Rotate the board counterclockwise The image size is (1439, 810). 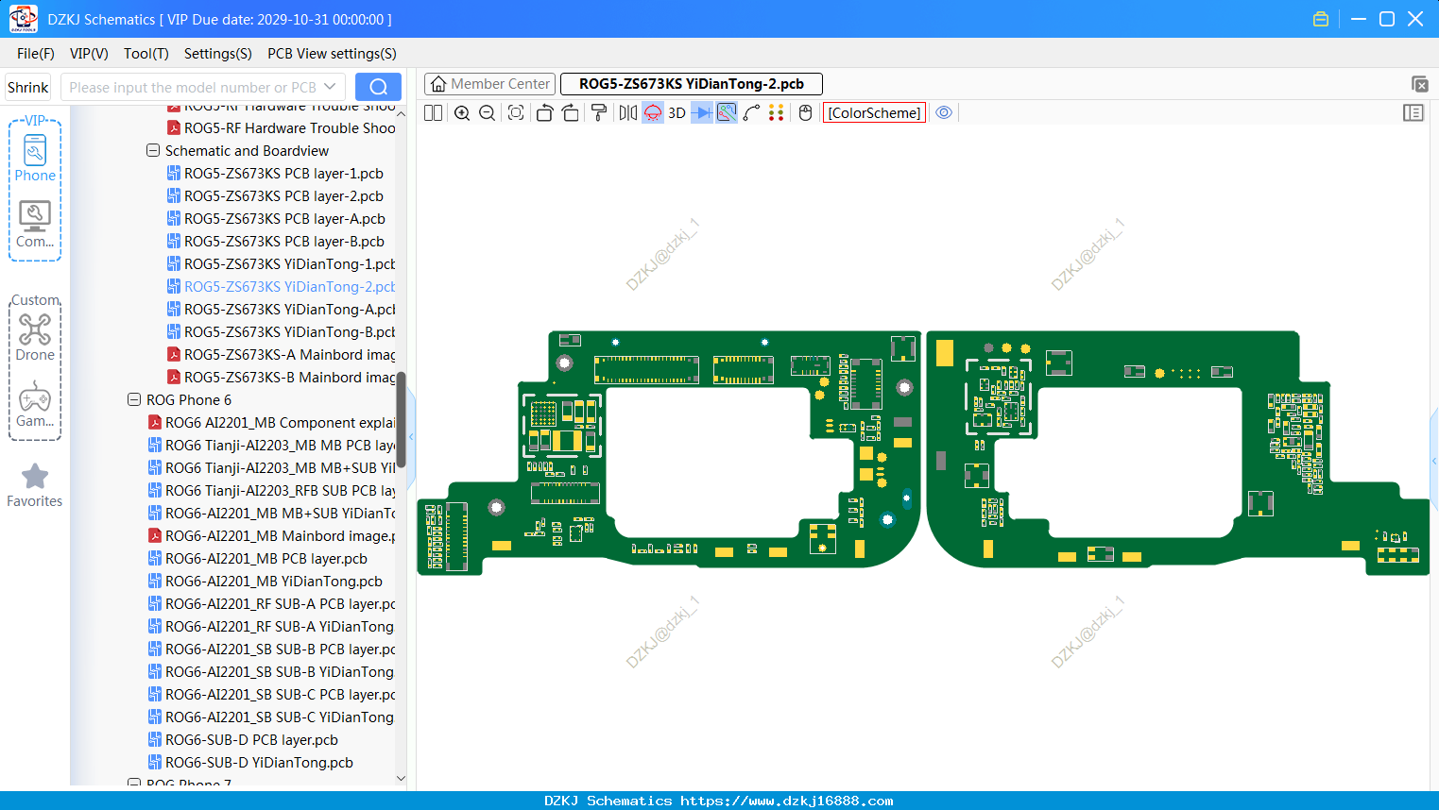[x=544, y=113]
